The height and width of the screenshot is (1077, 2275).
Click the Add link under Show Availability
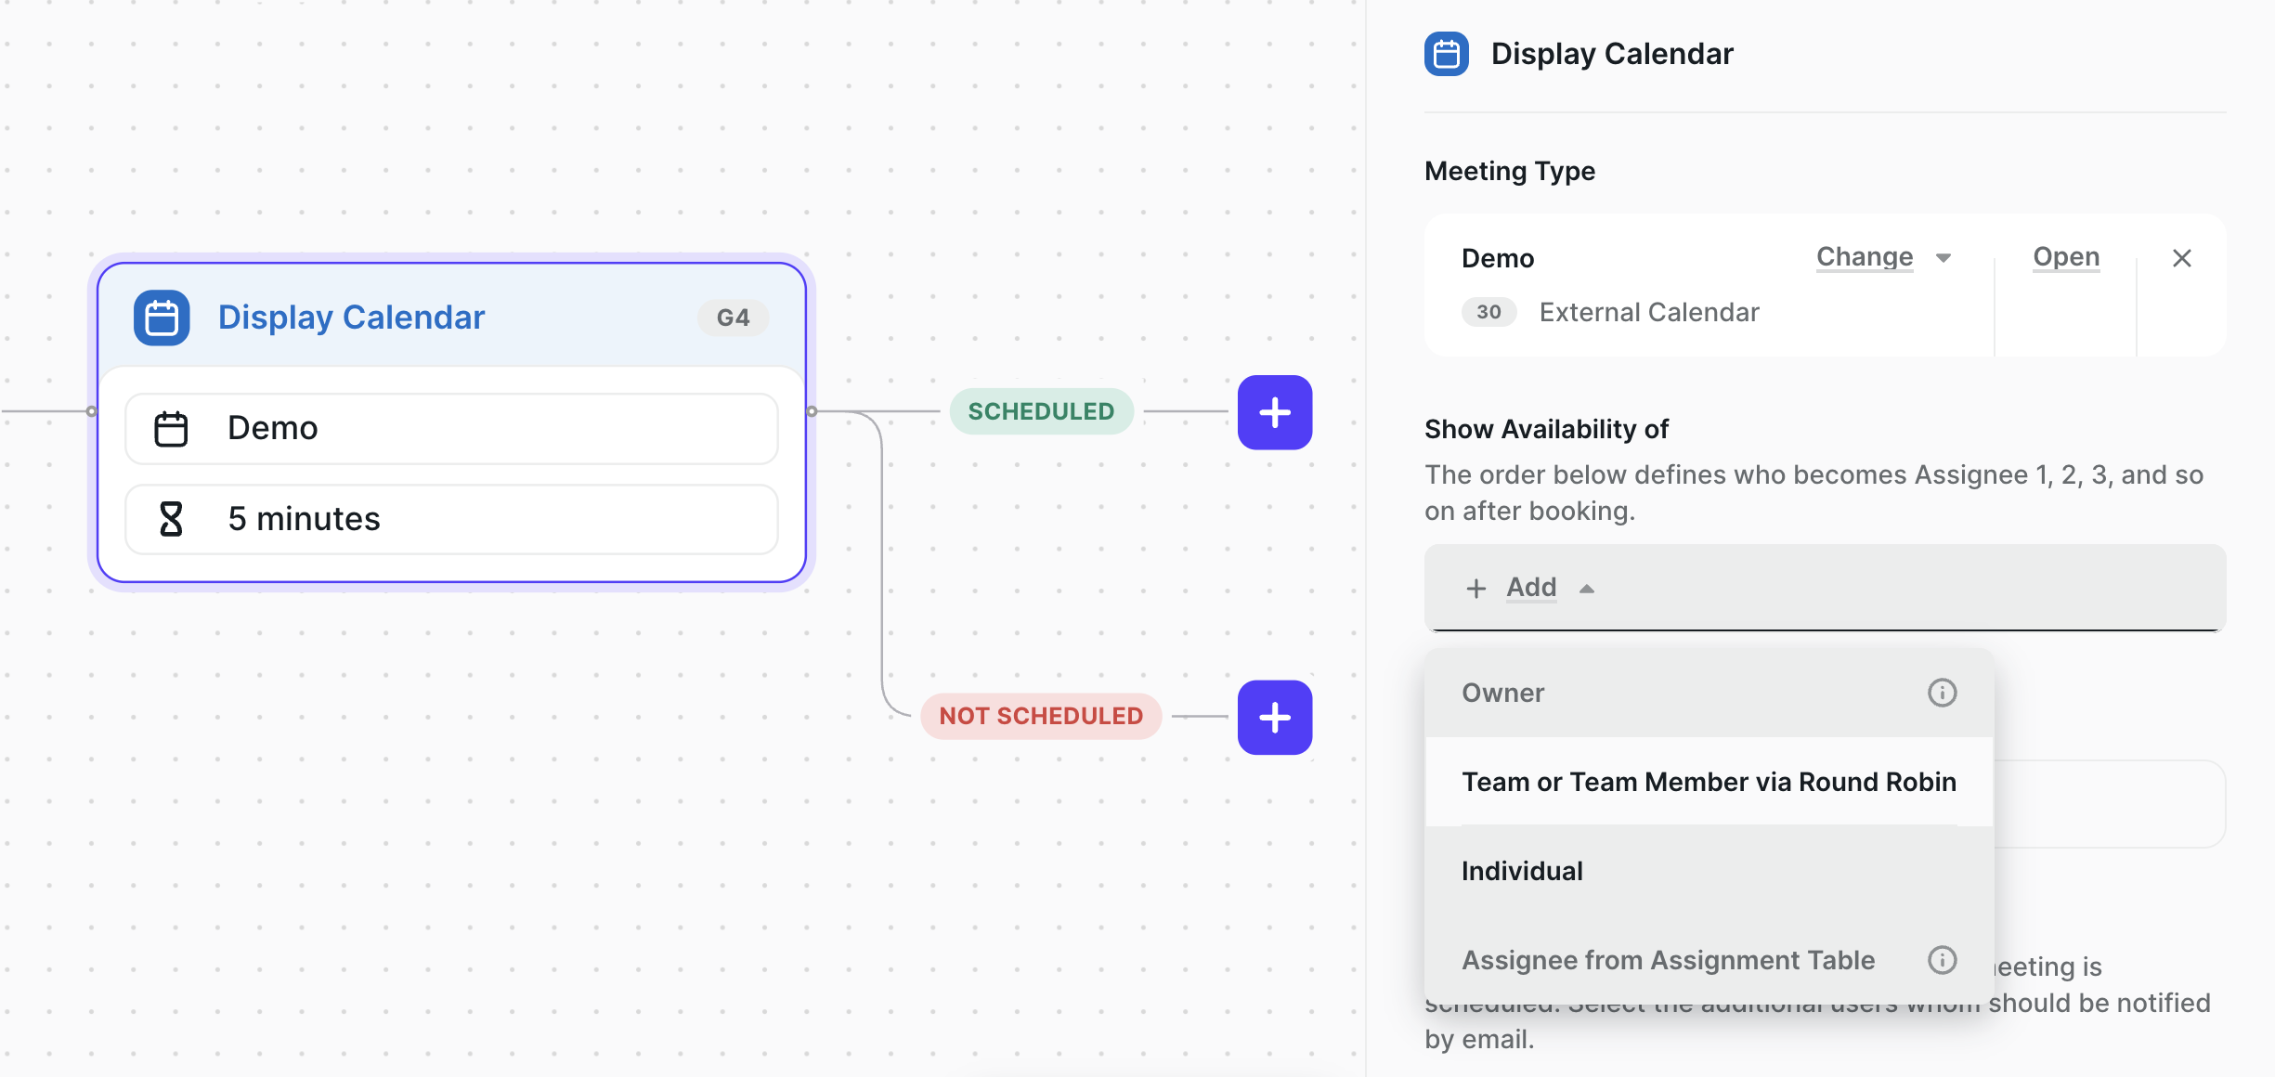[1531, 588]
